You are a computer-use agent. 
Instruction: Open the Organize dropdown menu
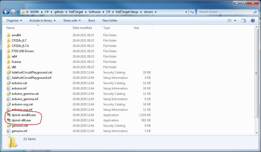[14, 21]
